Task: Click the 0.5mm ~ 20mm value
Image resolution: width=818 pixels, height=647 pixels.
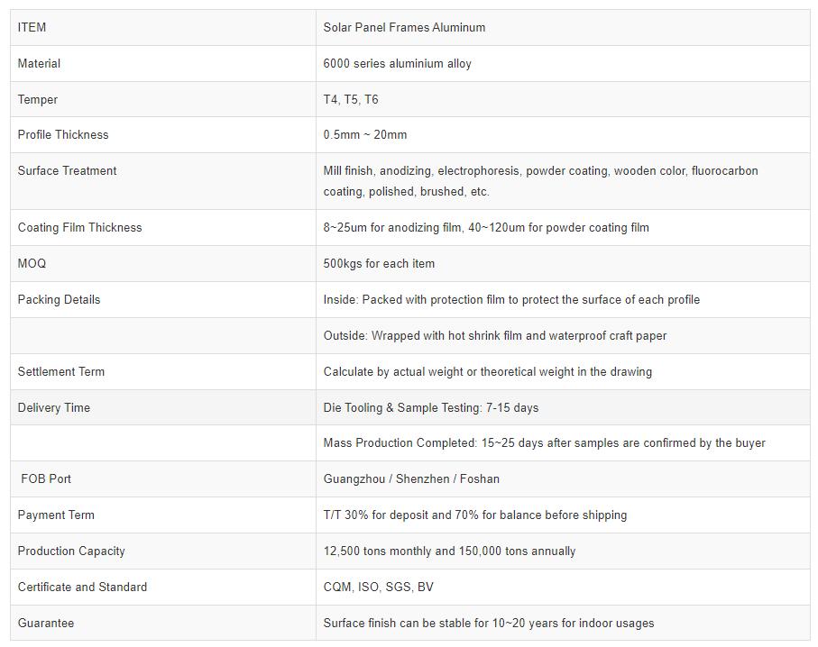Action: pos(365,135)
